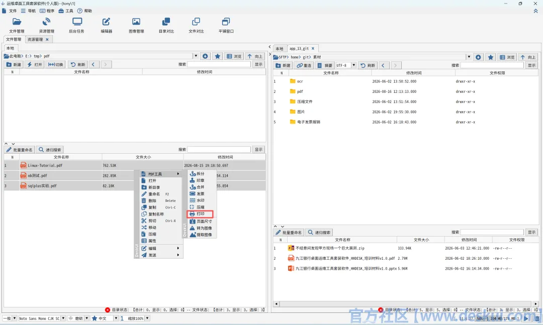Click the SFTP file list horizontal scrollbar
The height and width of the screenshot is (325, 543).
click(406, 304)
